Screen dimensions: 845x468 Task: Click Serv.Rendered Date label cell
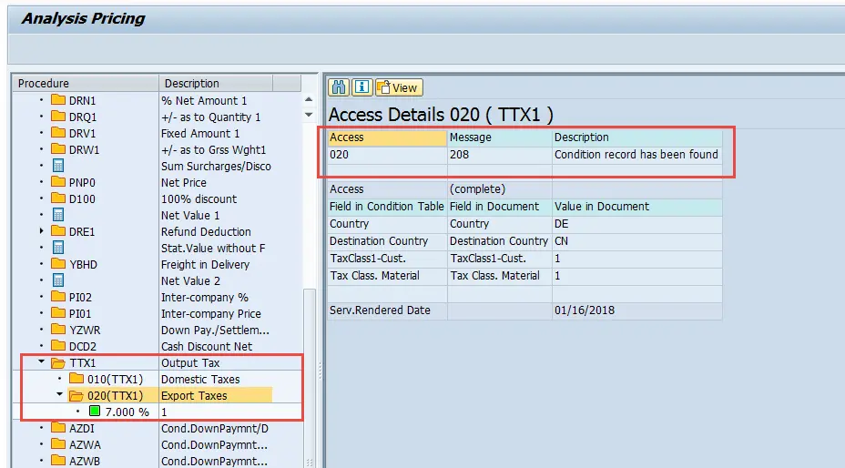click(387, 310)
